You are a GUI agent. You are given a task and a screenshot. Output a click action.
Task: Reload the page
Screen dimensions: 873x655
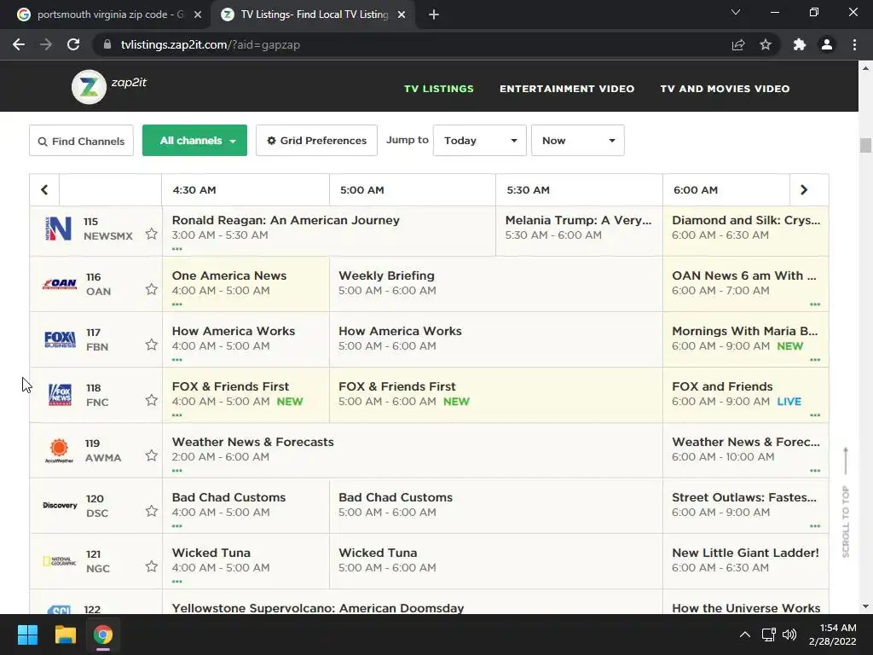(73, 44)
